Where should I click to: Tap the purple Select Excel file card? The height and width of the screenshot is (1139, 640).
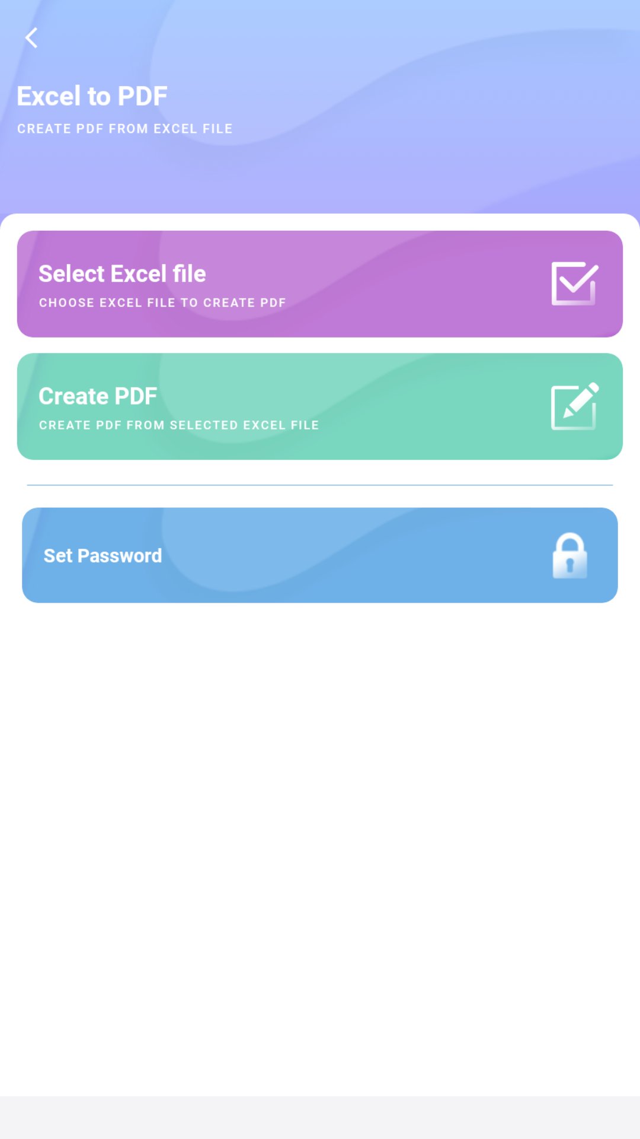pos(320,284)
